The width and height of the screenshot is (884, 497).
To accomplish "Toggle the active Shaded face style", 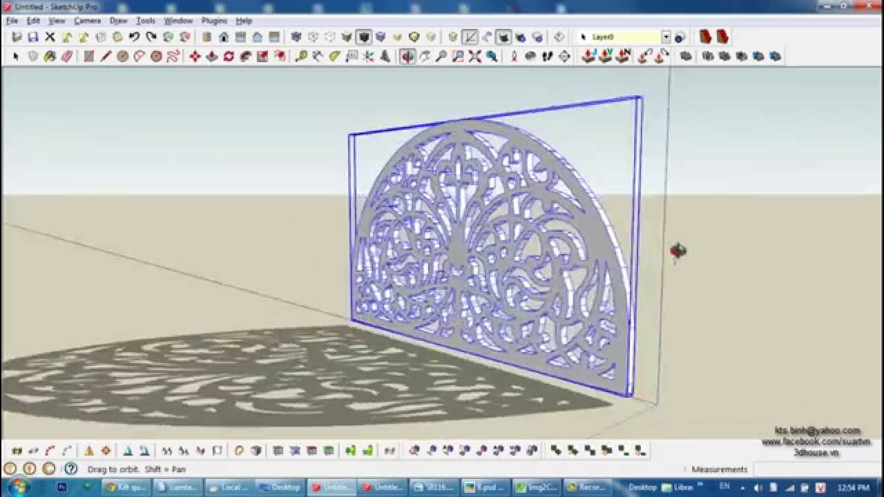I will tap(363, 37).
